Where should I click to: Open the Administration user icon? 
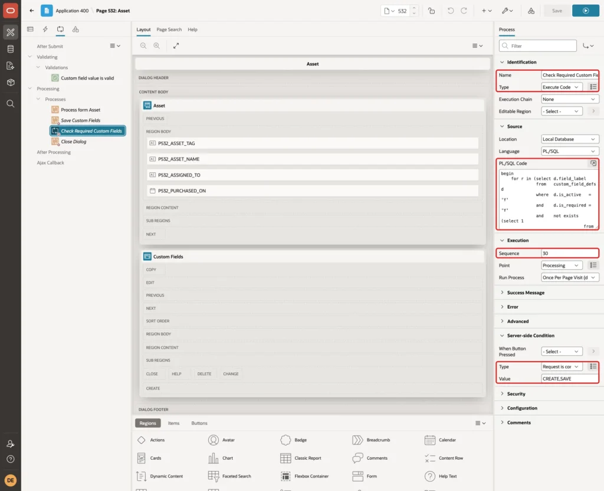tap(11, 444)
